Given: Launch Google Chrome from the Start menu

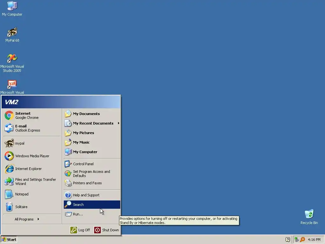Looking at the screenshot, I should click(x=32, y=116).
